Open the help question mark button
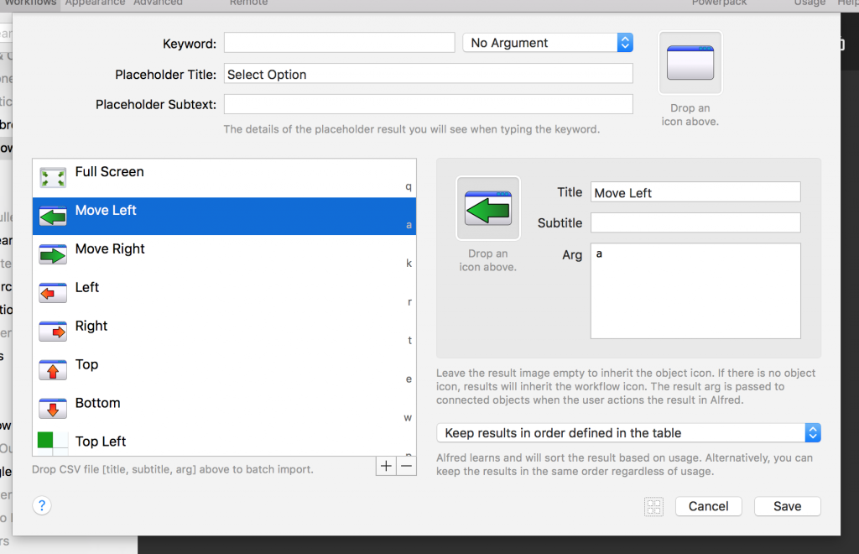 tap(42, 505)
